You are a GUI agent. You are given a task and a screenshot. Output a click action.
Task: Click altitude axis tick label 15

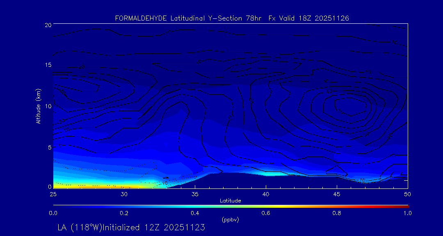coord(47,66)
